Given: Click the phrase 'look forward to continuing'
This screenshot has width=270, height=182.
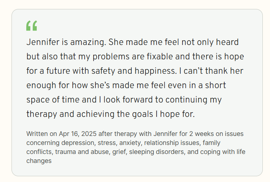Looking at the screenshot, I should [x=155, y=100].
